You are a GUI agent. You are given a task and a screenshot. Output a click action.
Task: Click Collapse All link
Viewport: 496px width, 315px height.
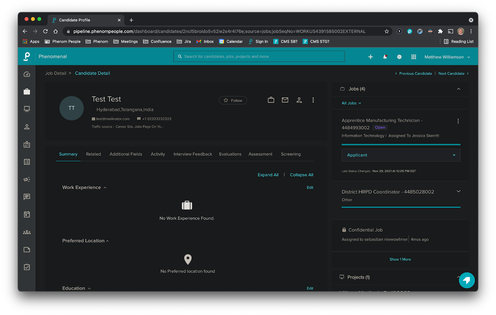(302, 175)
